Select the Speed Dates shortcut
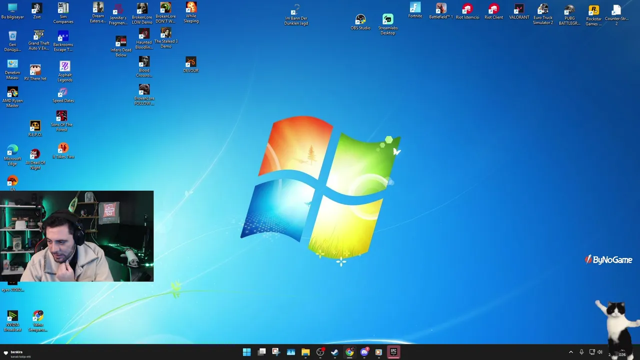This screenshot has height=360, width=640. (63, 95)
